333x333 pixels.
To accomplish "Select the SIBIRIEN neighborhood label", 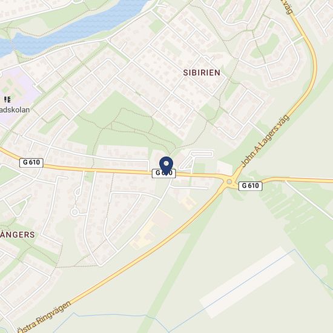I will 202,73.
